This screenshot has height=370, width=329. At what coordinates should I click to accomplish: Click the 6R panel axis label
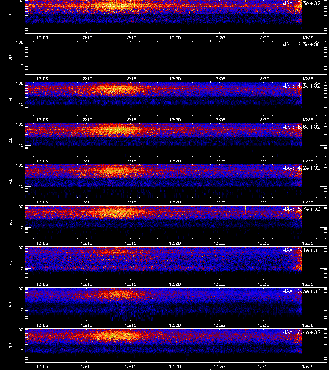pos(11,222)
